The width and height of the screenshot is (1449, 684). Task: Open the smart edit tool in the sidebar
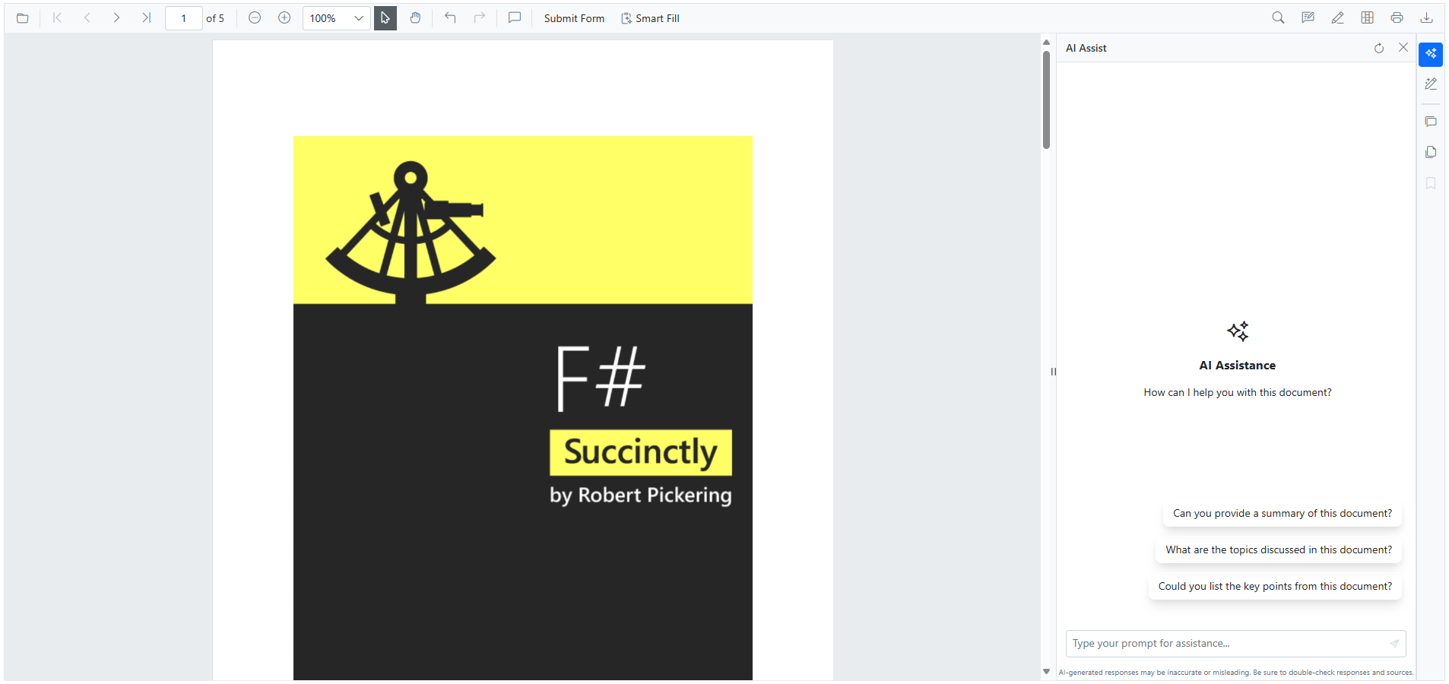pyautogui.click(x=1431, y=84)
